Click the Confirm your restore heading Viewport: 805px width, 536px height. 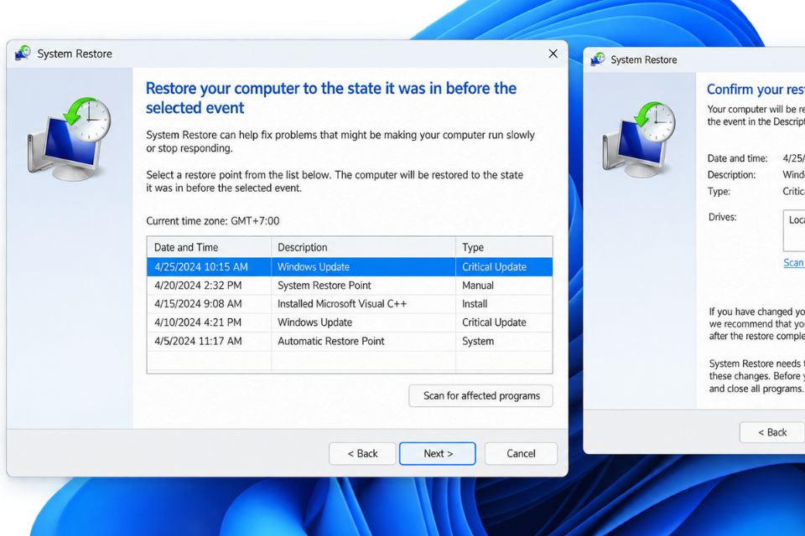(756, 90)
